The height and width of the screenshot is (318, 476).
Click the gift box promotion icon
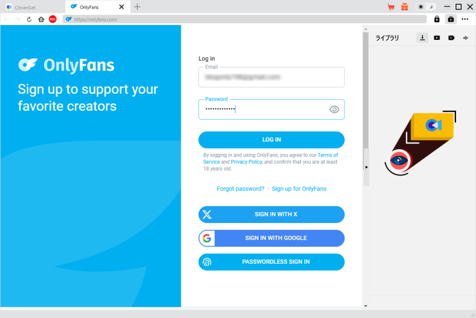click(404, 6)
